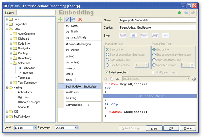Screen dimensions: 203x138
Task: Select the Action Hints tree item
Action: tap(25, 92)
